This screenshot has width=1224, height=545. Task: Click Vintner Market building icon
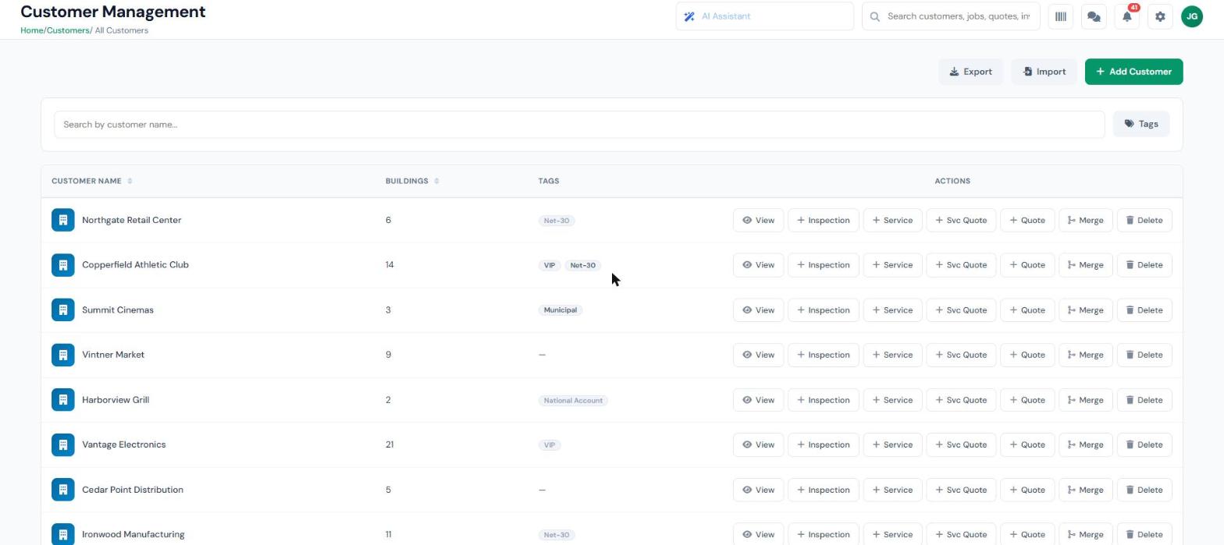tap(63, 355)
